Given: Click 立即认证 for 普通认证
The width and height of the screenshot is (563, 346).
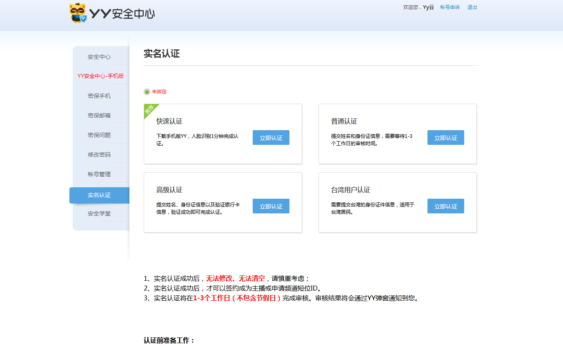Looking at the screenshot, I should [x=445, y=138].
